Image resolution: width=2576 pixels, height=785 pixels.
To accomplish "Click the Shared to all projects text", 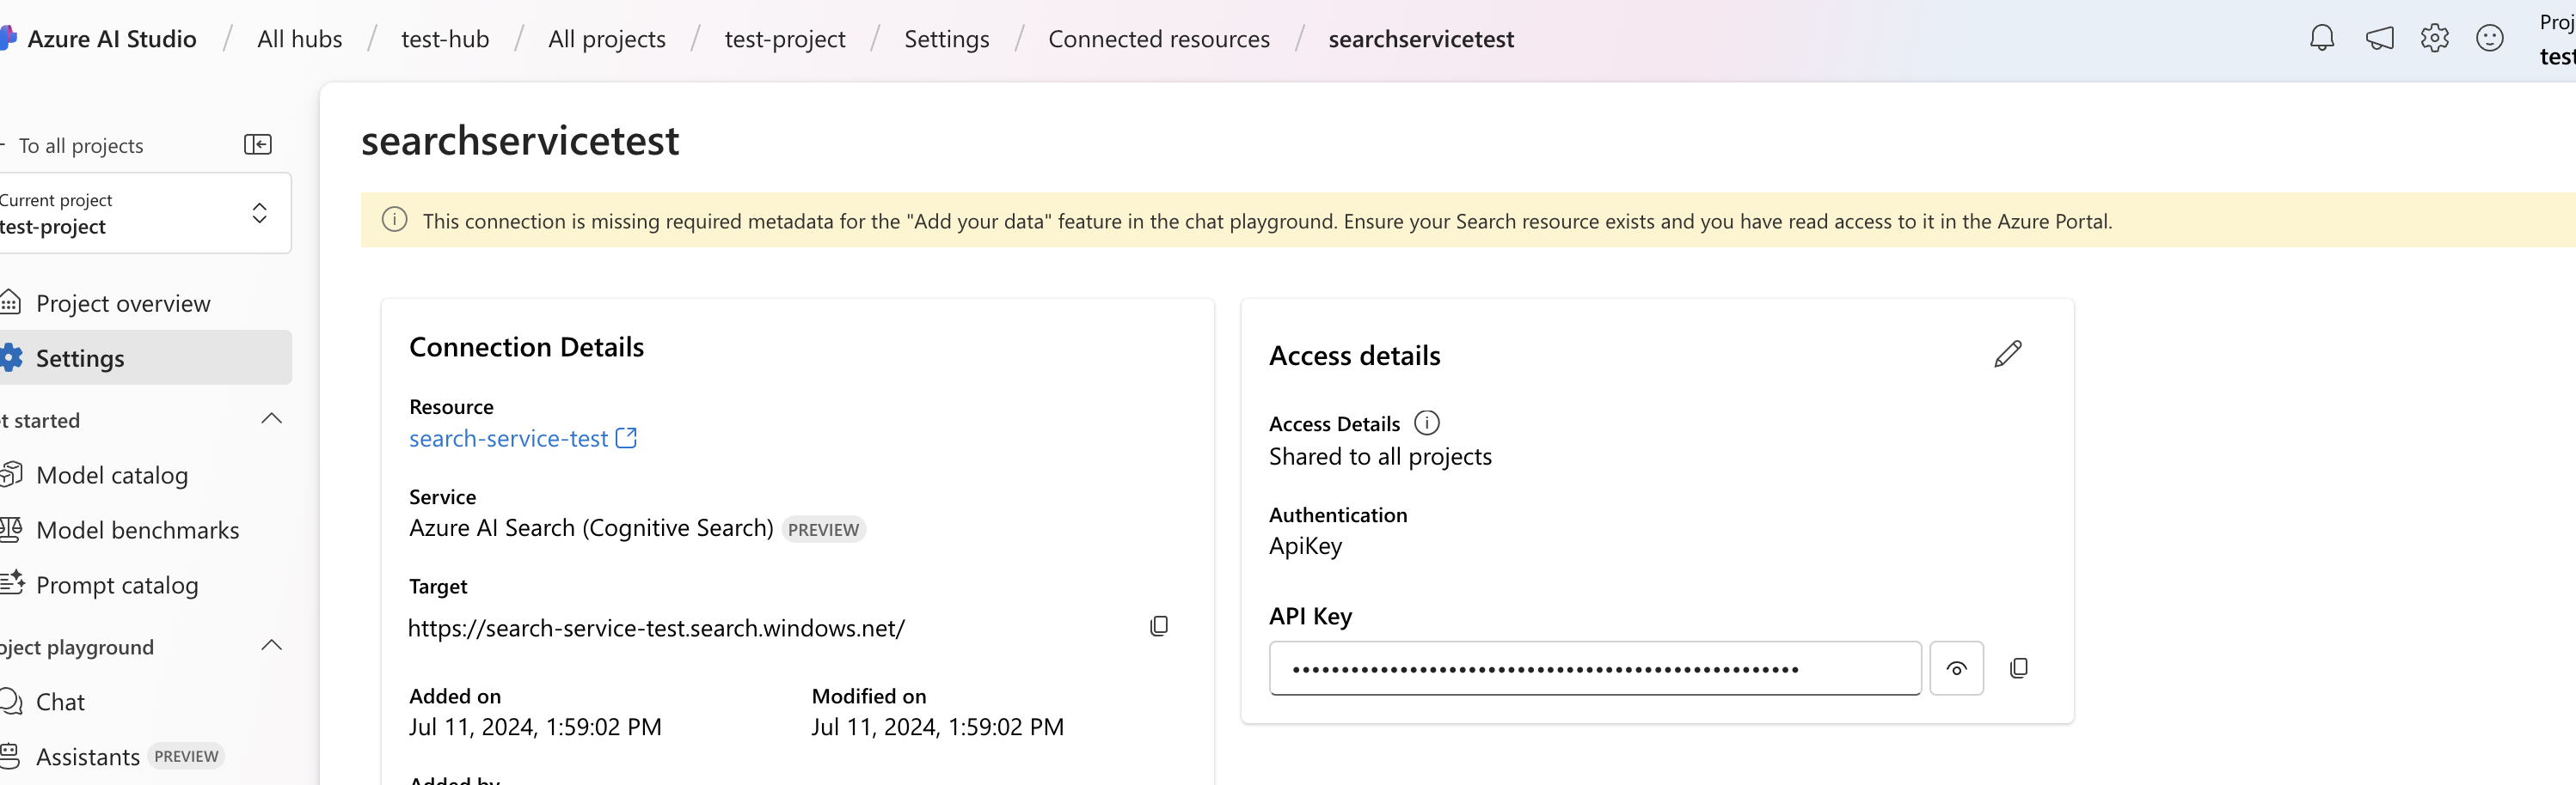I will pyautogui.click(x=1380, y=456).
